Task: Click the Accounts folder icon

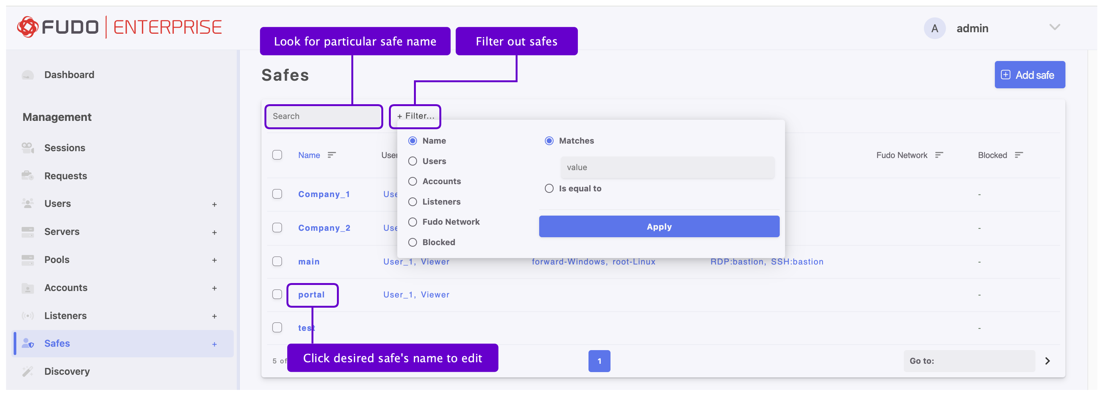Action: (x=28, y=288)
